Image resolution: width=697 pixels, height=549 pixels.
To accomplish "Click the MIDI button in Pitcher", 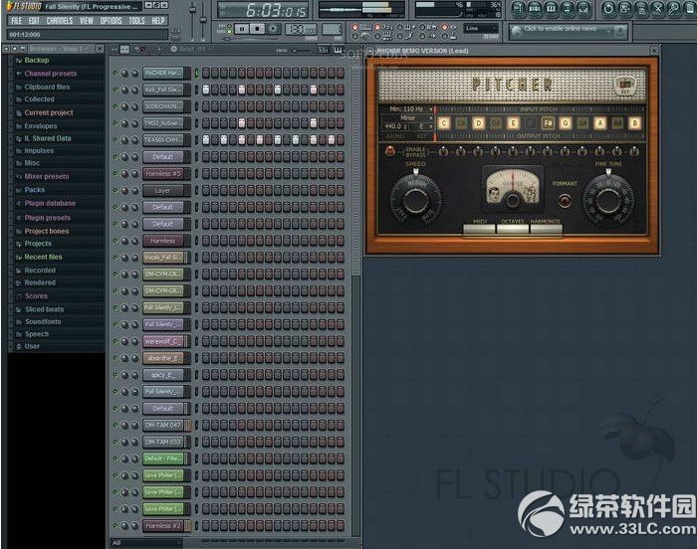I will tap(479, 228).
